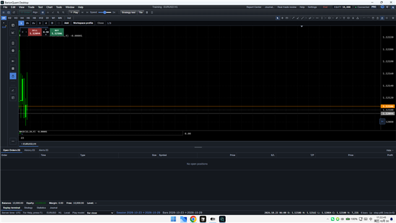This screenshot has width=396, height=223.
Task: Click the red End session button
Action: 325,7
